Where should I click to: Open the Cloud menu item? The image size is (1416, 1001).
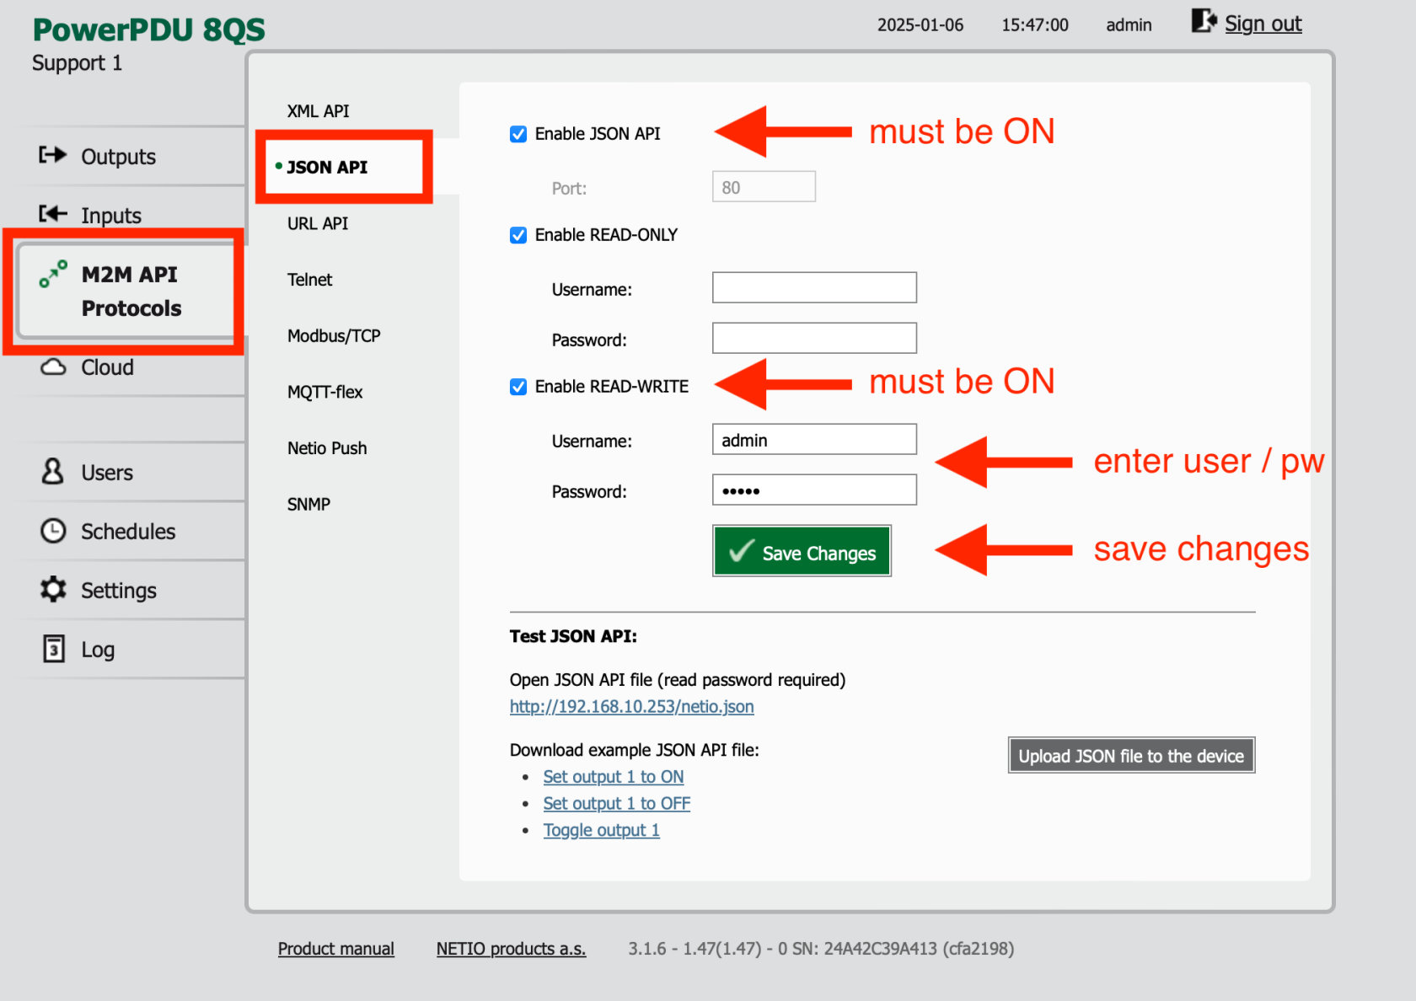coord(107,367)
